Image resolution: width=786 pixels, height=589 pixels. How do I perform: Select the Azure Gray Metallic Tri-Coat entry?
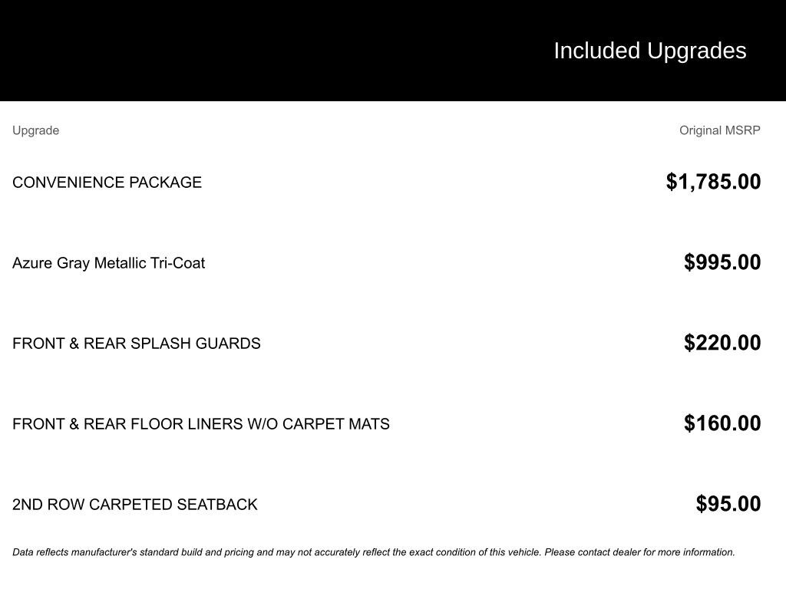pyautogui.click(x=108, y=263)
